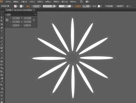The width and height of the screenshot is (136, 103).
Task: Expand the fill swatch dropdown arrow
Action: [18, 6]
